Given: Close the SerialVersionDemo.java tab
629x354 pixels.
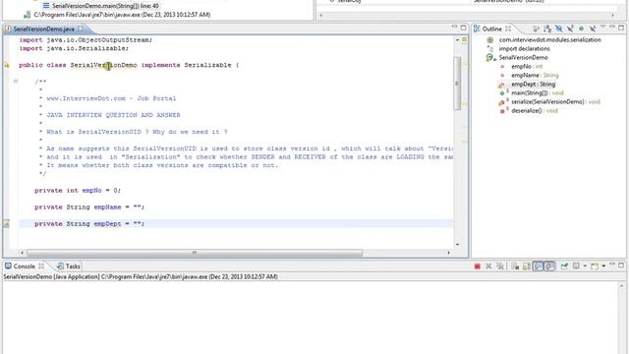Looking at the screenshot, I should pyautogui.click(x=81, y=29).
